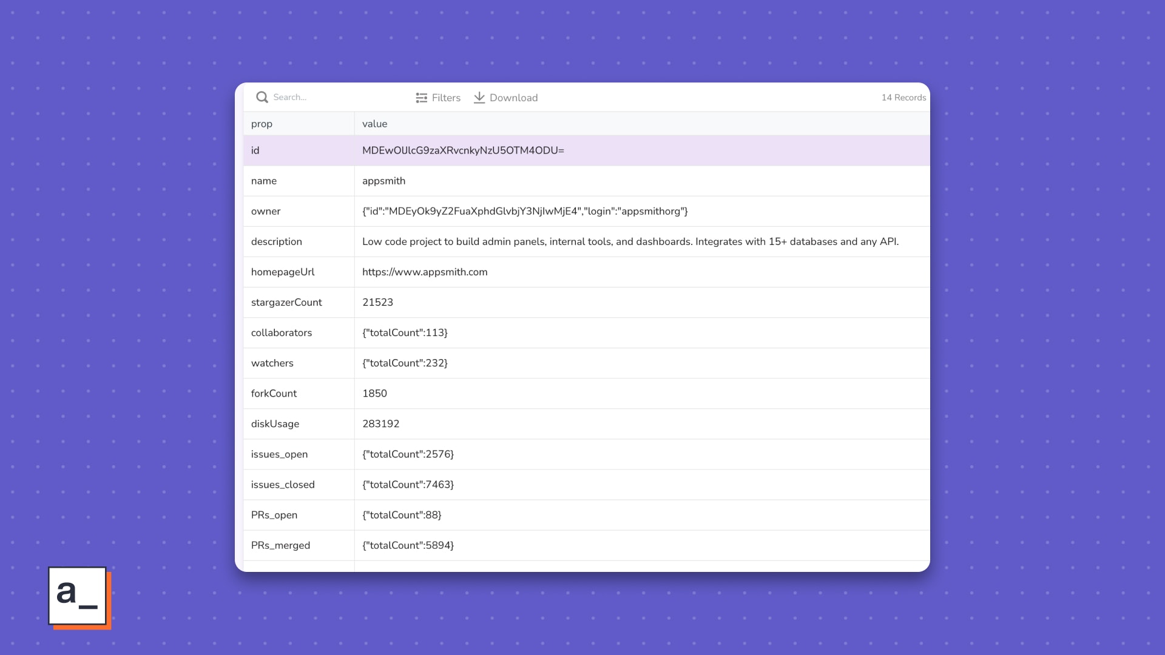Screen dimensions: 1165x655
Task: Click the search magnifier icon
Action: tap(262, 97)
